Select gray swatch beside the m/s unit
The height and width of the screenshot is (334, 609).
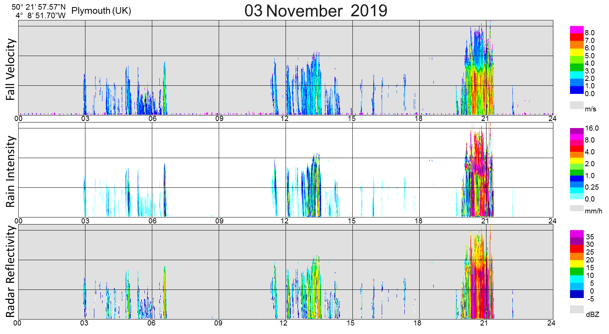[x=577, y=105]
